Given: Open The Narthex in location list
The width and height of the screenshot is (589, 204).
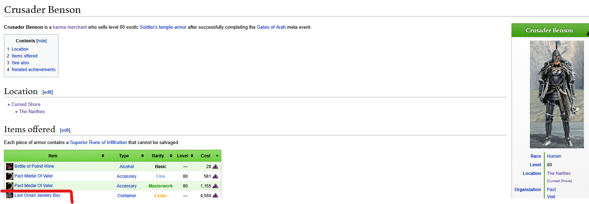Looking at the screenshot, I should point(32,112).
